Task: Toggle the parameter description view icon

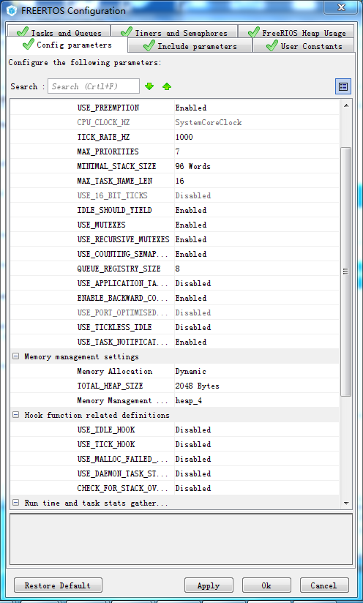Action: click(343, 86)
